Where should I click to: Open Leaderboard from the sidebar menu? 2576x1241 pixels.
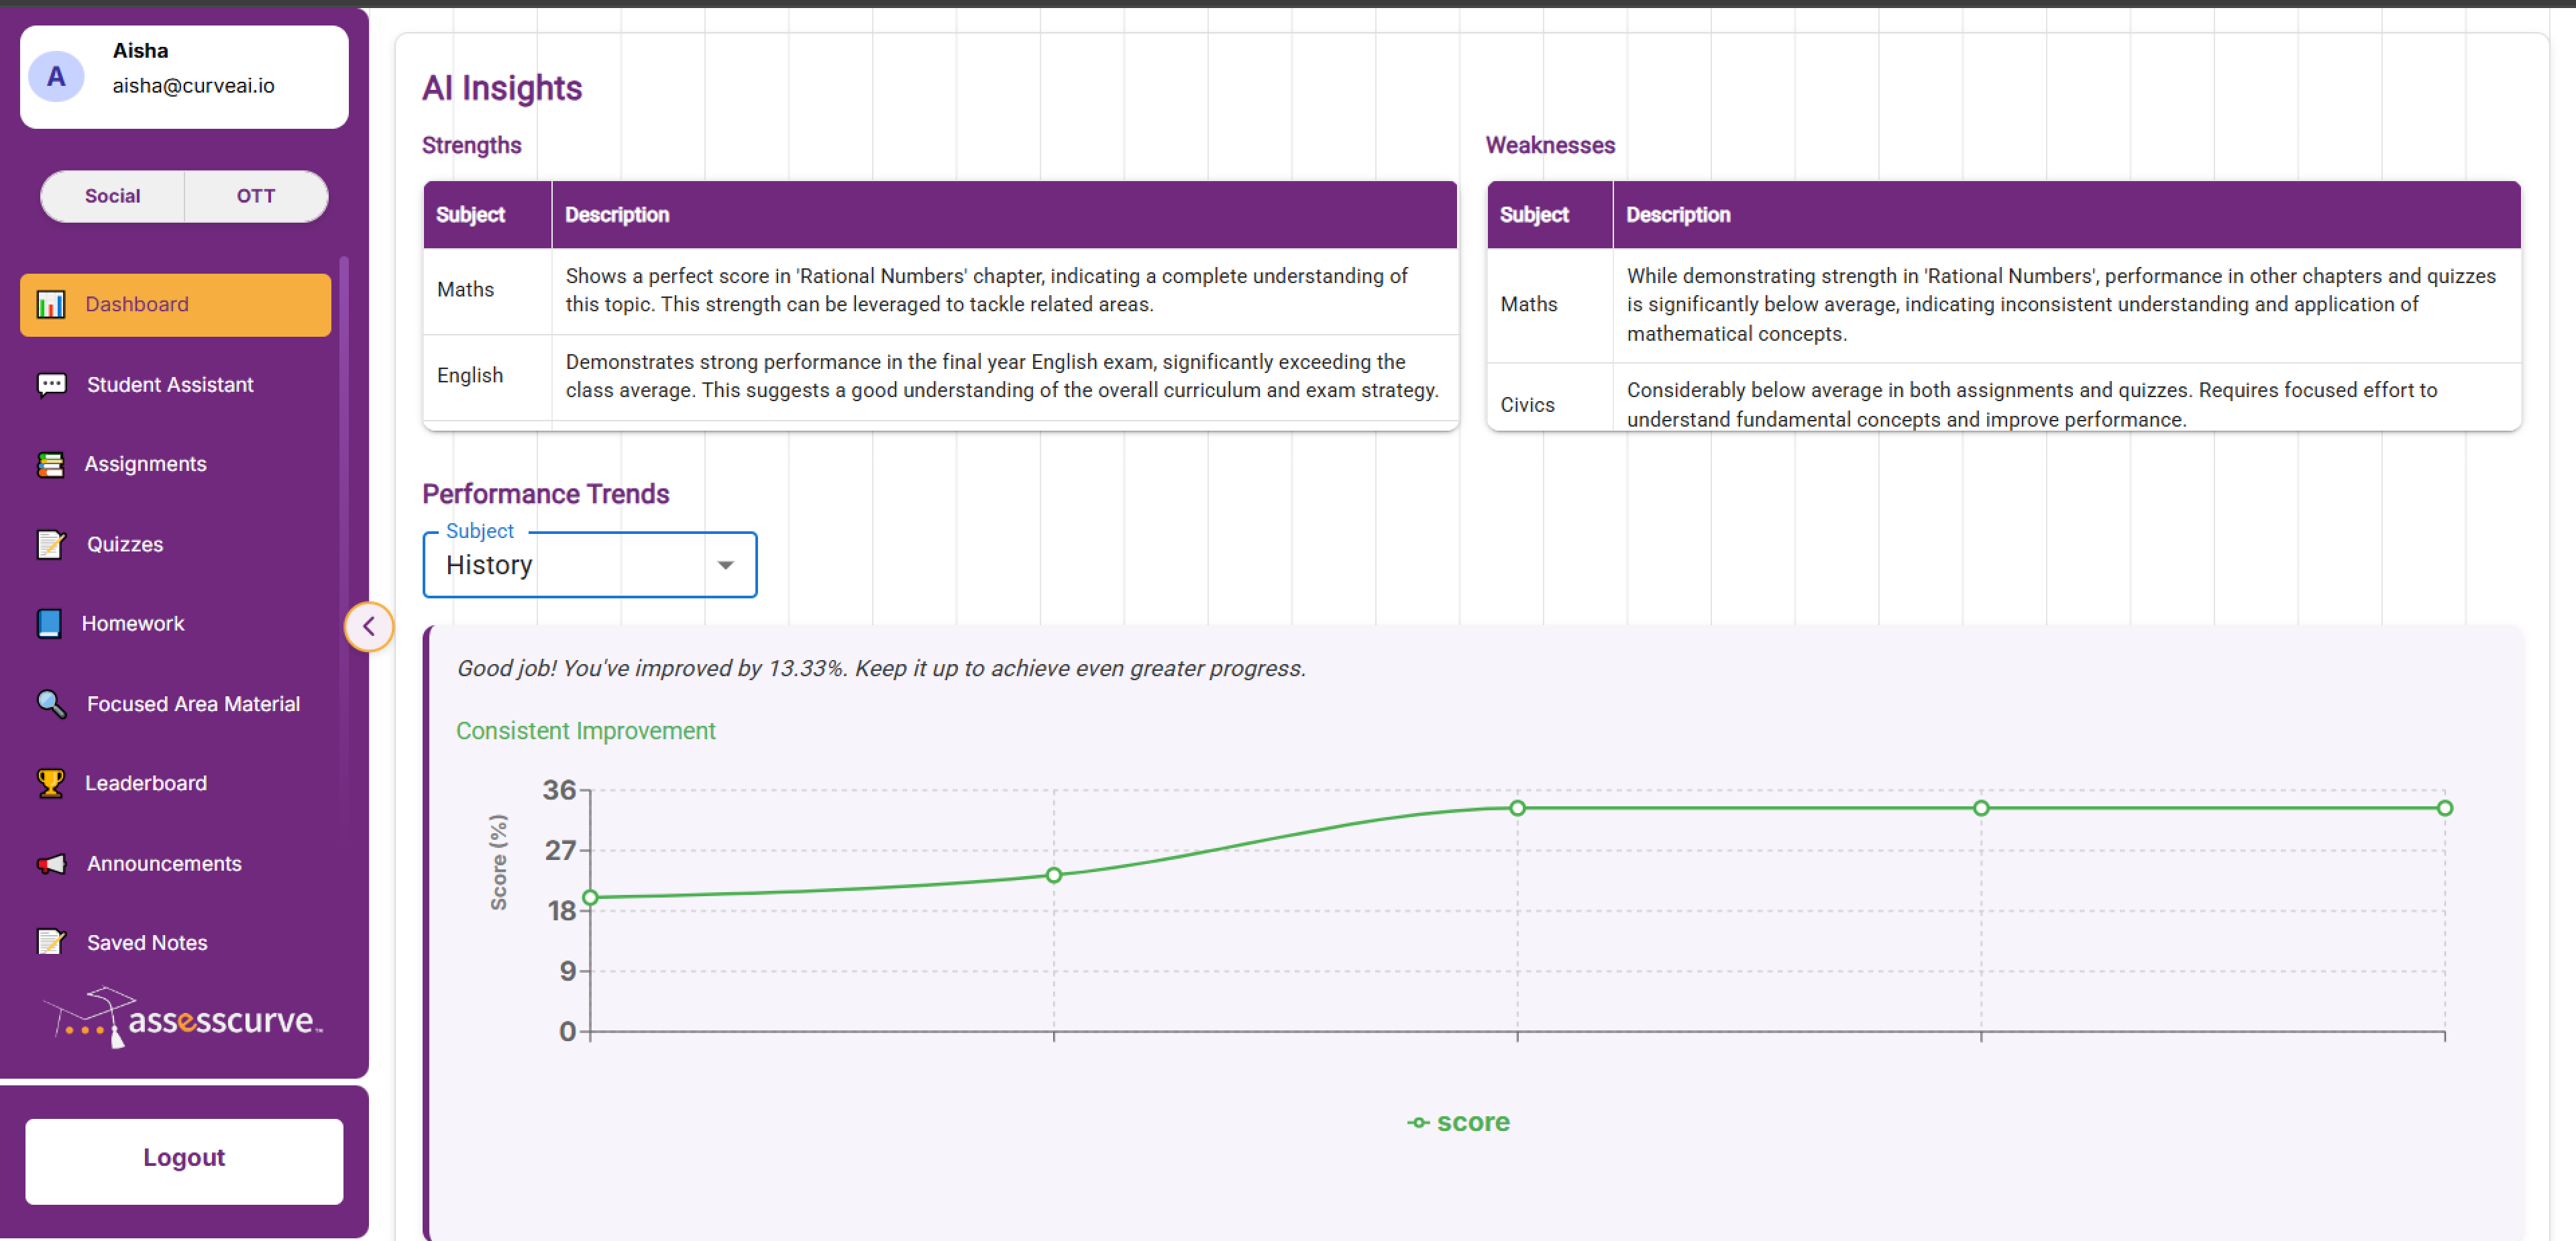point(146,783)
